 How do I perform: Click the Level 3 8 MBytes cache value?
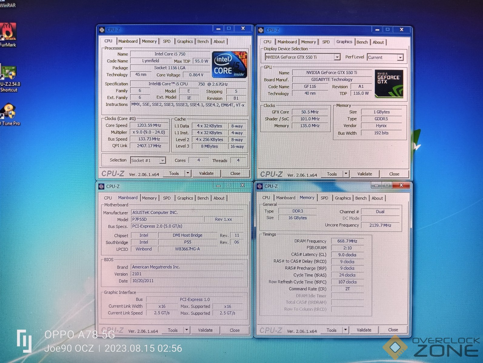click(209, 146)
